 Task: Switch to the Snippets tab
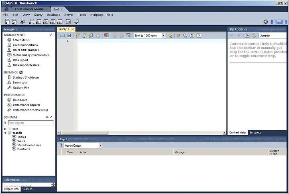click(x=255, y=132)
